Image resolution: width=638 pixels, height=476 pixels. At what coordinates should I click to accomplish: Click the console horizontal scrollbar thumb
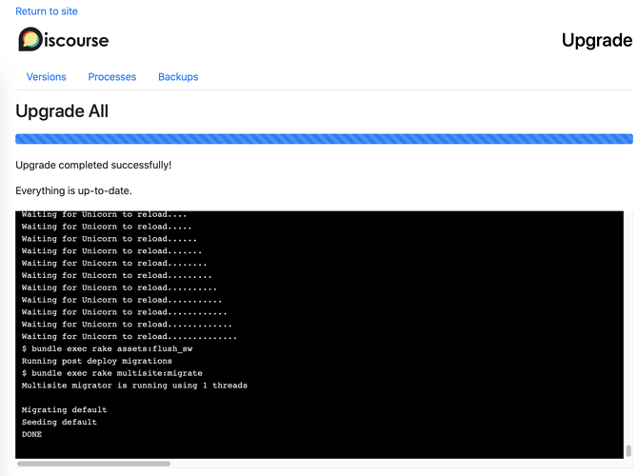[94, 464]
